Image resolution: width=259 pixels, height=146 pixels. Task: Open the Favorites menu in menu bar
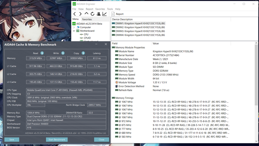pos(100,9)
